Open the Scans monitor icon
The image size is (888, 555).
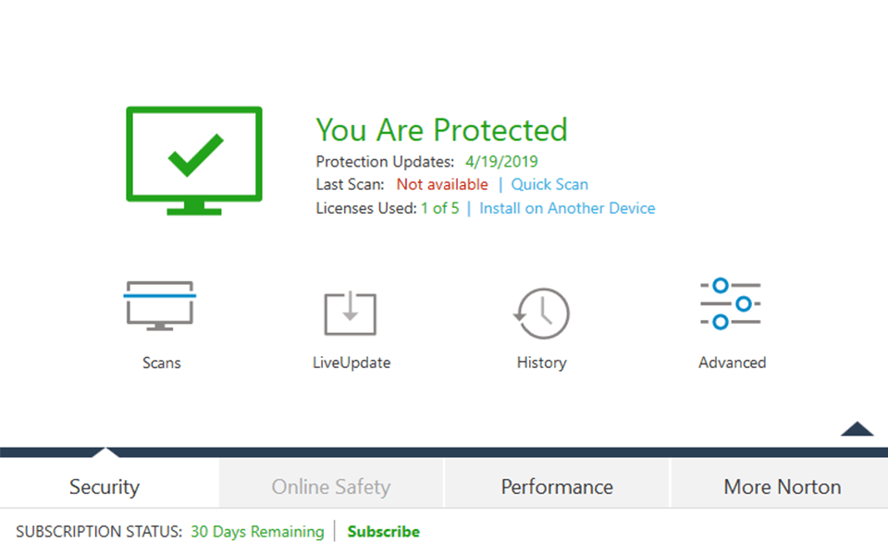(x=159, y=306)
